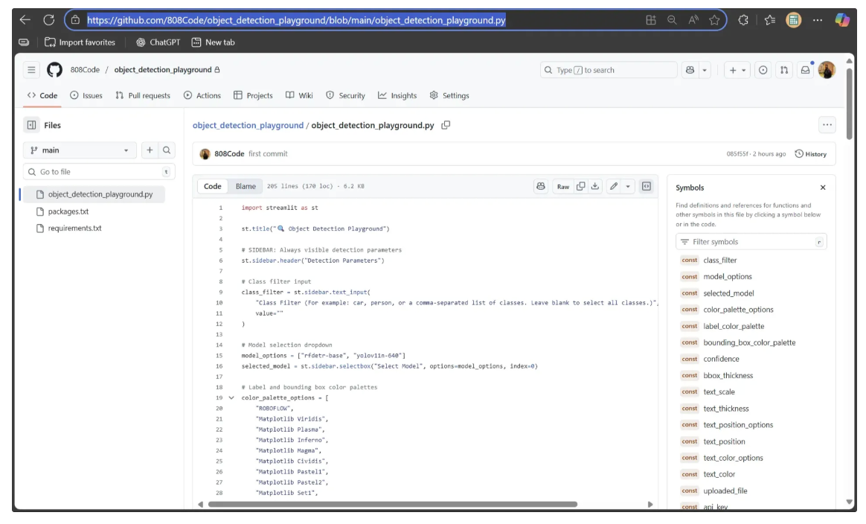Viewport: 866px width, 524px height.
Task: Click the Raw button
Action: pyautogui.click(x=563, y=187)
